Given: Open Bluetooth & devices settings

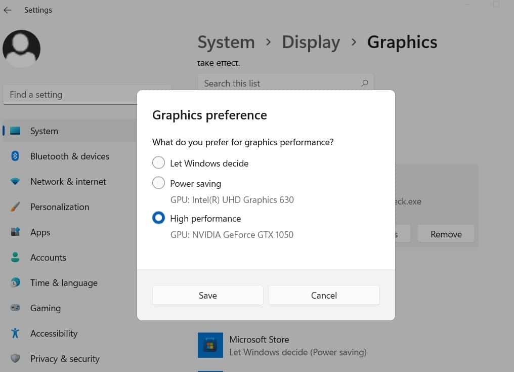Looking at the screenshot, I should tap(69, 156).
